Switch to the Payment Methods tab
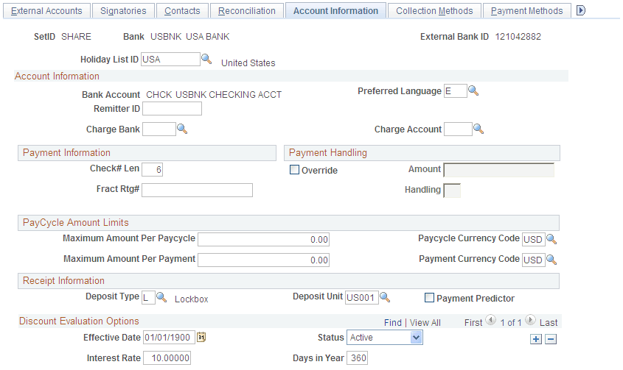Image resolution: width=623 pixels, height=370 pixels. [527, 11]
